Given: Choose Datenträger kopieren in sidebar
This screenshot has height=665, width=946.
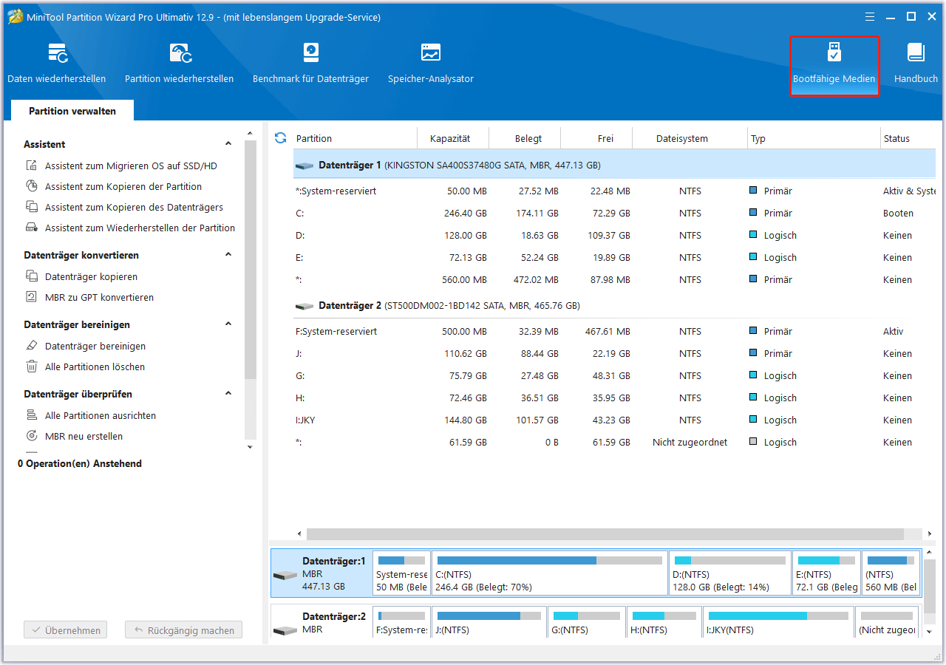Looking at the screenshot, I should (82, 277).
